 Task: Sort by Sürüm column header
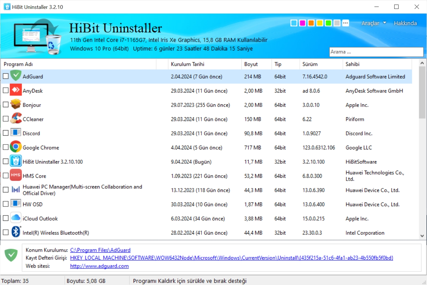[x=321, y=64]
